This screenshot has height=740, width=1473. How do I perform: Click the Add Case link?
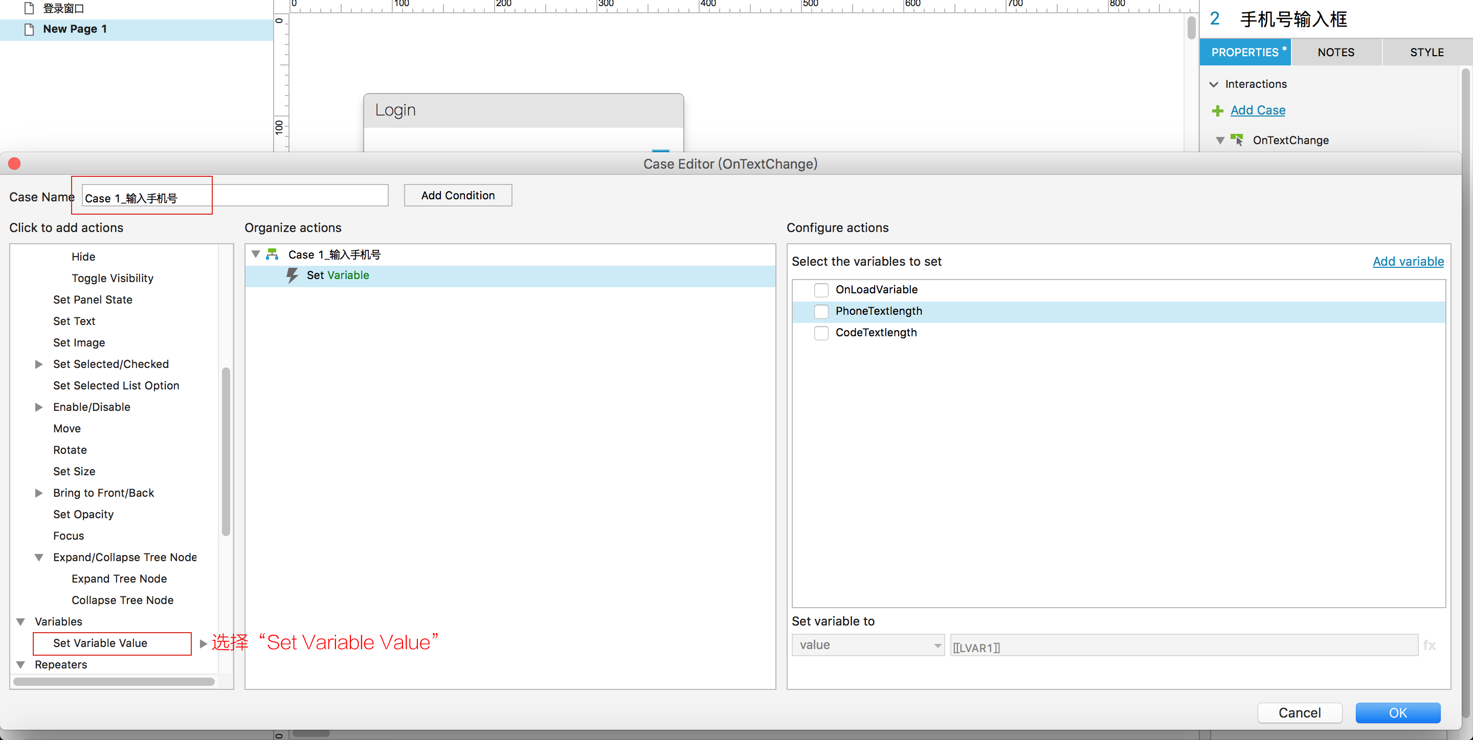[1258, 110]
